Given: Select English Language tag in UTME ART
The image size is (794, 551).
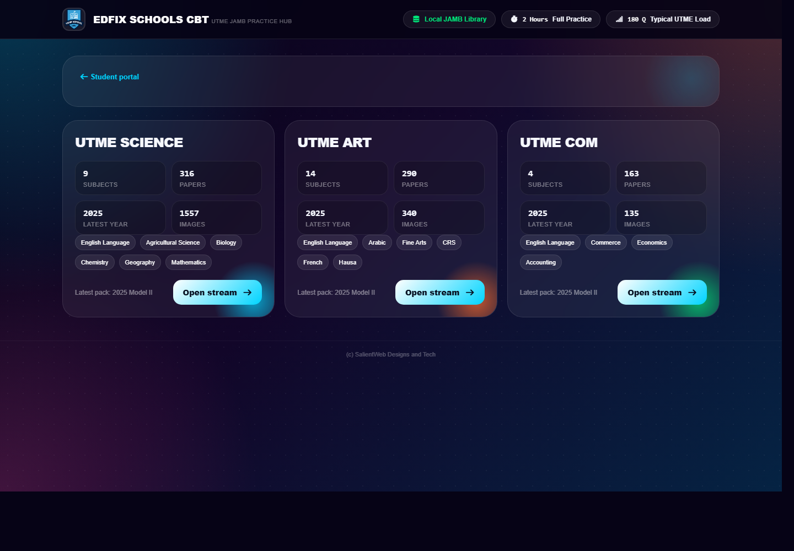Looking at the screenshot, I should (x=328, y=242).
